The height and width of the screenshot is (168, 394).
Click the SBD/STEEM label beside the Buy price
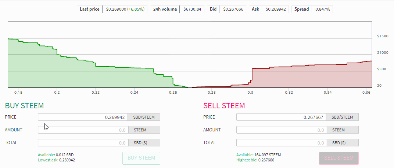tap(144, 117)
